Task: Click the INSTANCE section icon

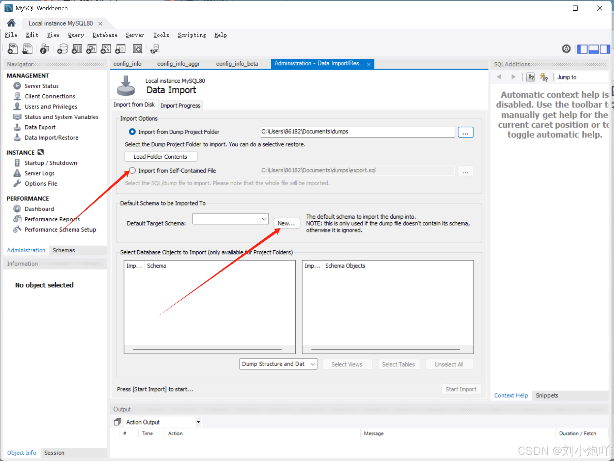Action: coord(41,152)
